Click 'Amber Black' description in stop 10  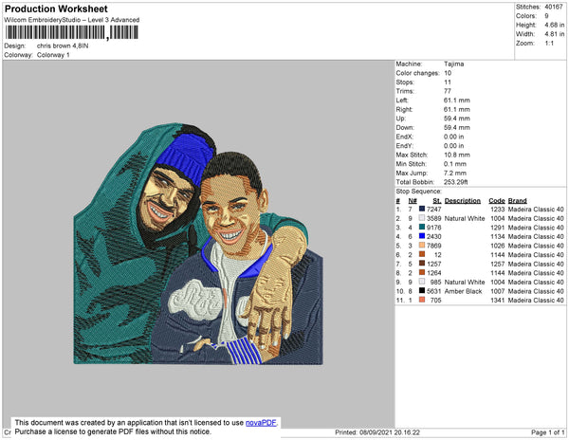[x=464, y=291]
